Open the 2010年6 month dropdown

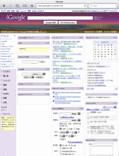64,132
